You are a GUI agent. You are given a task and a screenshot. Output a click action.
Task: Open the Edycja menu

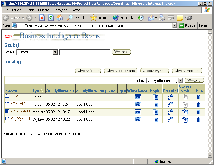(17, 10)
